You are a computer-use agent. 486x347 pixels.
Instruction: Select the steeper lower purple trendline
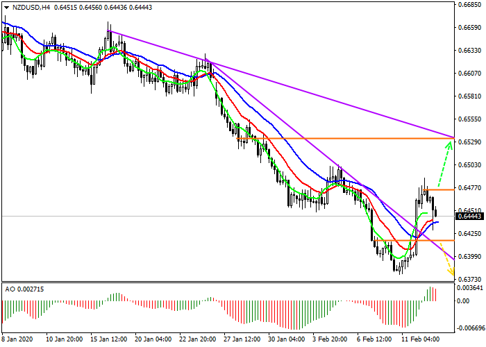[x=312, y=154]
